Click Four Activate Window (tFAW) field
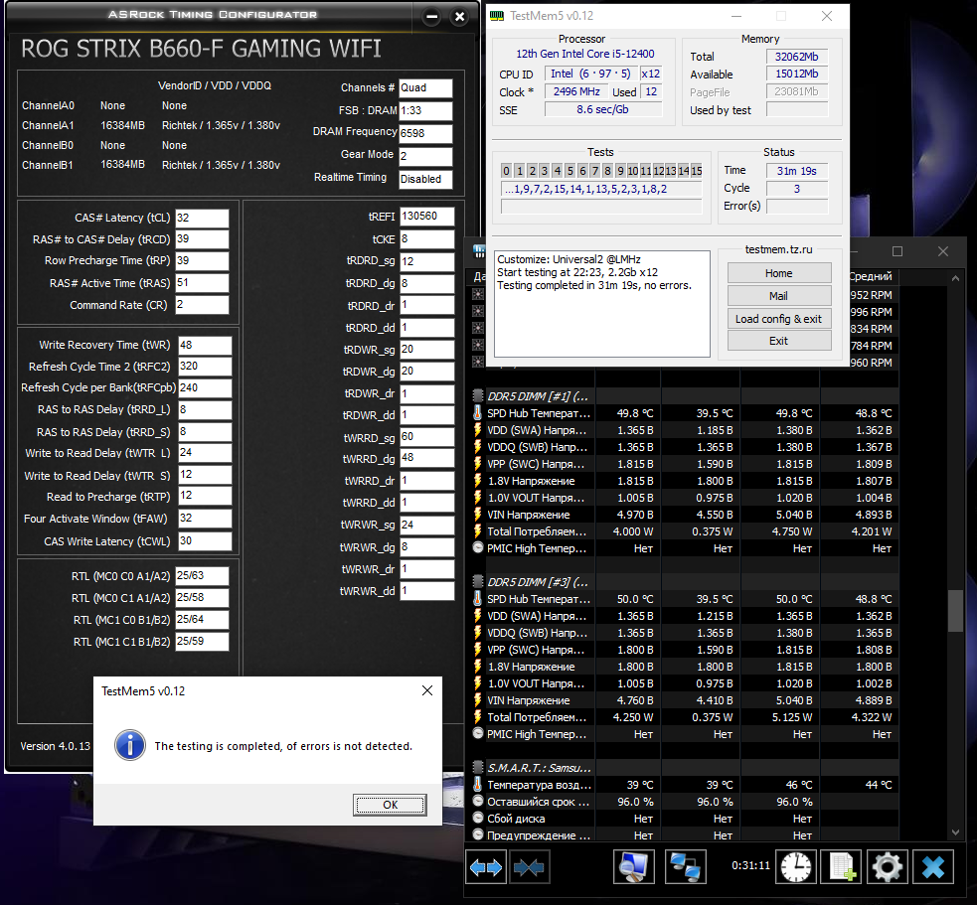The image size is (977, 905). click(x=205, y=519)
